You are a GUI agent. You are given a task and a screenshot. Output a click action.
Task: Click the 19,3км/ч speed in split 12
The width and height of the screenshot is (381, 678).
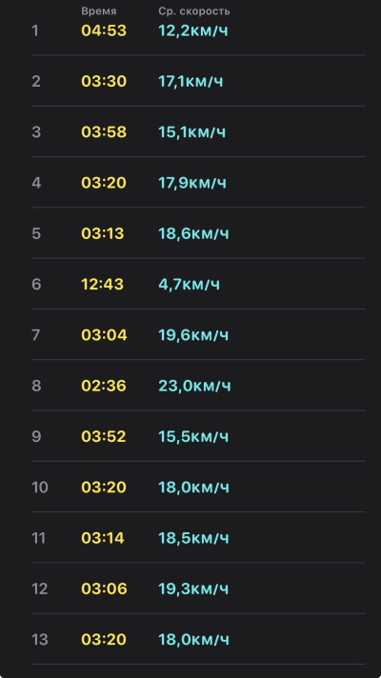click(193, 588)
